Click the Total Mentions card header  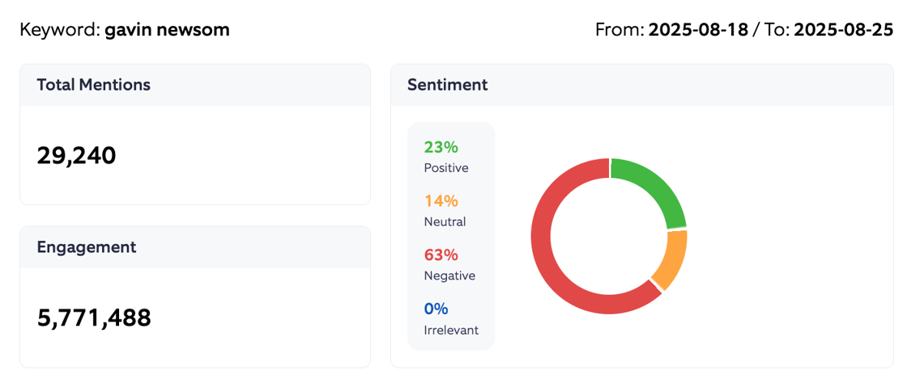[93, 85]
